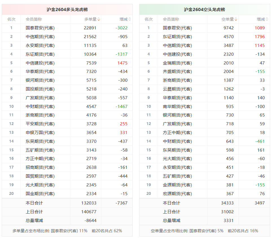Viewport: 273px width, 239px height.
Task: Select 国贸期货(代客) row name
Action: pos(40,176)
